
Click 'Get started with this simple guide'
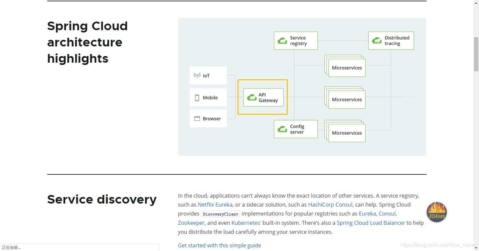pyautogui.click(x=220, y=245)
